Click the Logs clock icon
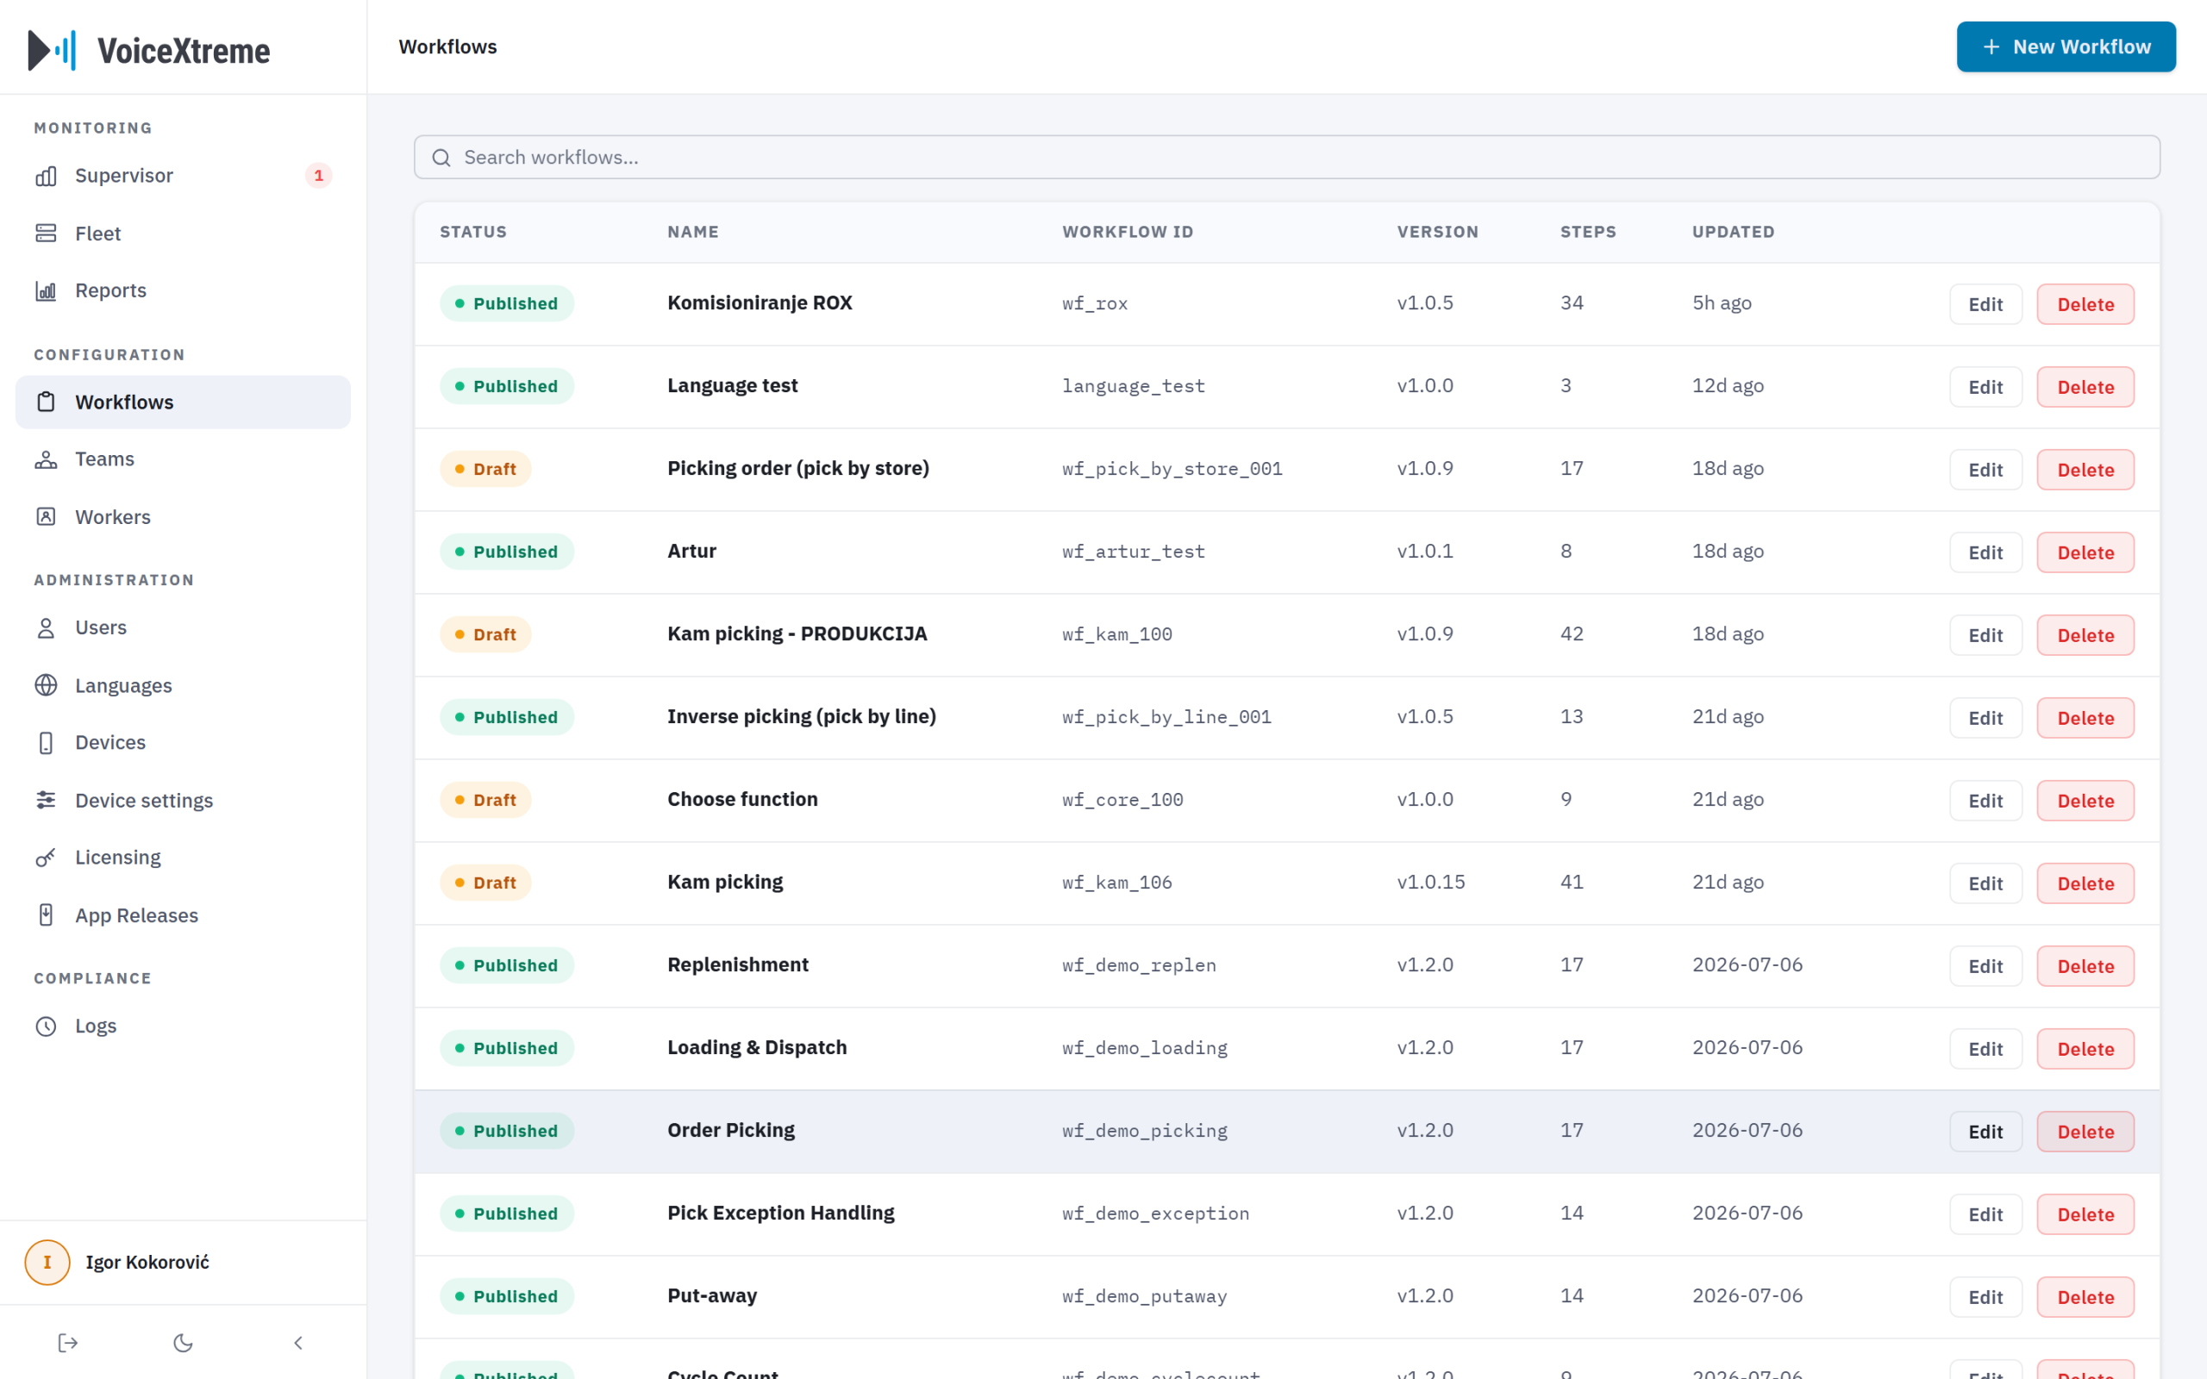The width and height of the screenshot is (2207, 1379). 46,1027
